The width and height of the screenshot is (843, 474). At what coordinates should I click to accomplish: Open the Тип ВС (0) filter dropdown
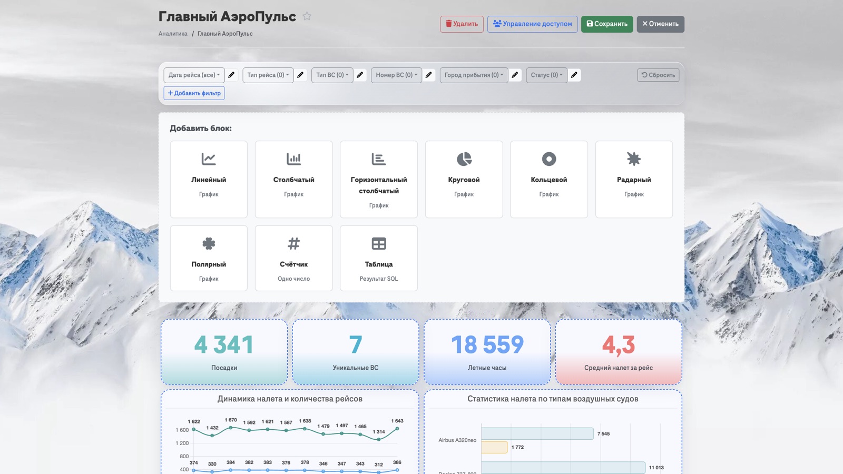coord(332,75)
